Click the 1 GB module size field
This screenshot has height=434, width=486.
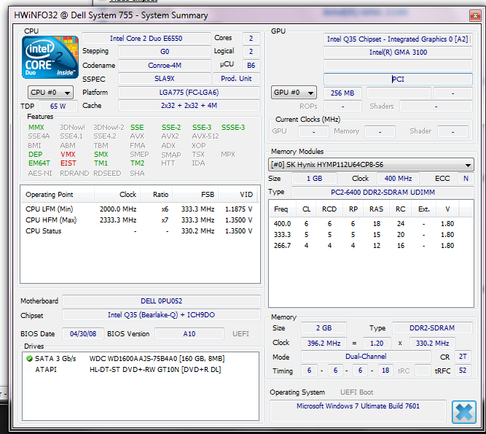[314, 179]
